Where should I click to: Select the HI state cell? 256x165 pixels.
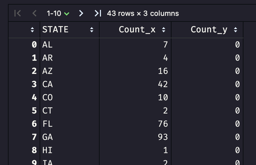point(48,150)
